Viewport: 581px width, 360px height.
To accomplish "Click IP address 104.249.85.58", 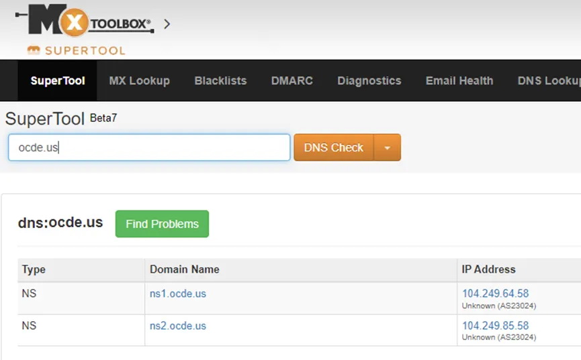I will [496, 326].
